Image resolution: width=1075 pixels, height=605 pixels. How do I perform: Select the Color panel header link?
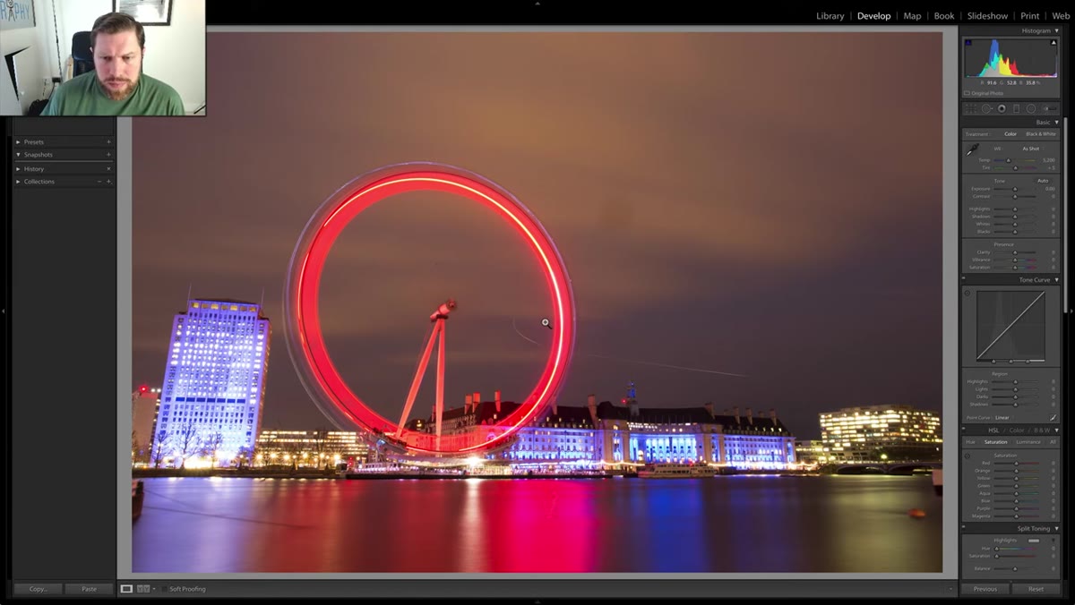(1017, 430)
